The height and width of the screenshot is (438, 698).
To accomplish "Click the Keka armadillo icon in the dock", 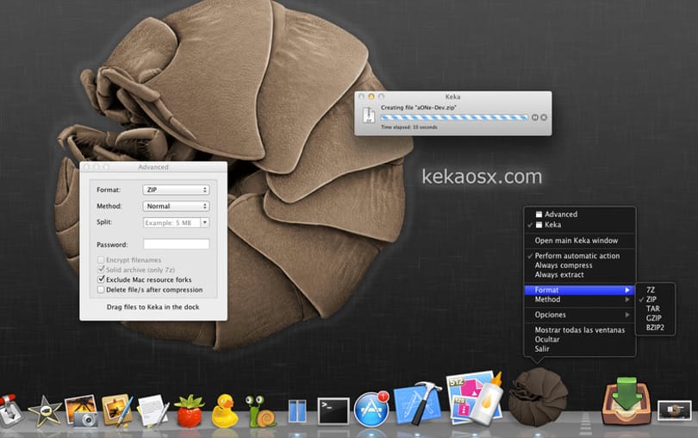I will click(x=539, y=396).
